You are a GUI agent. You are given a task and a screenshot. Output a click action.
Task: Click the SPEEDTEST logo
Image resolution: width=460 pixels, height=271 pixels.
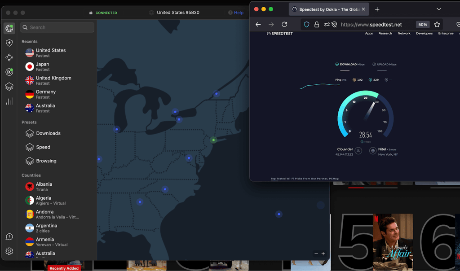(279, 34)
